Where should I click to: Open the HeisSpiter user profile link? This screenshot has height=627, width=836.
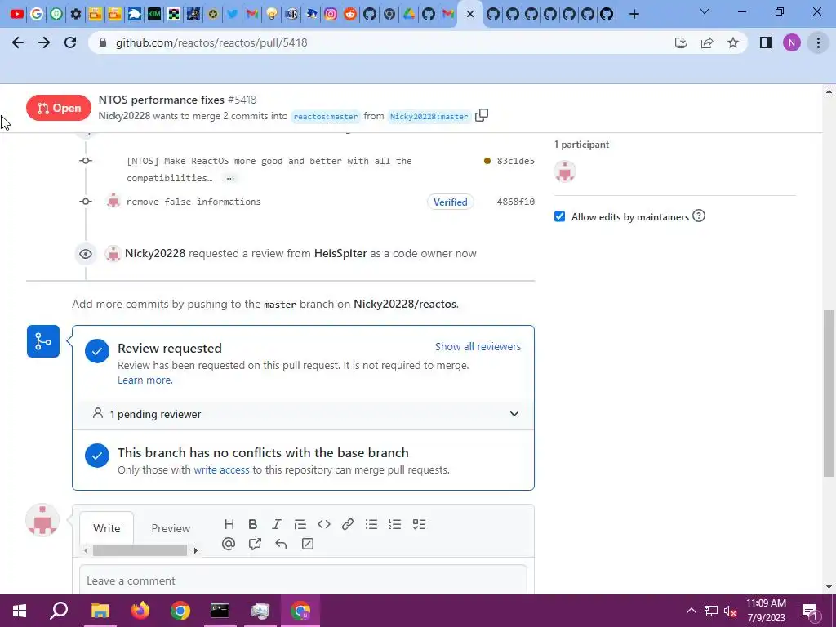click(x=340, y=254)
